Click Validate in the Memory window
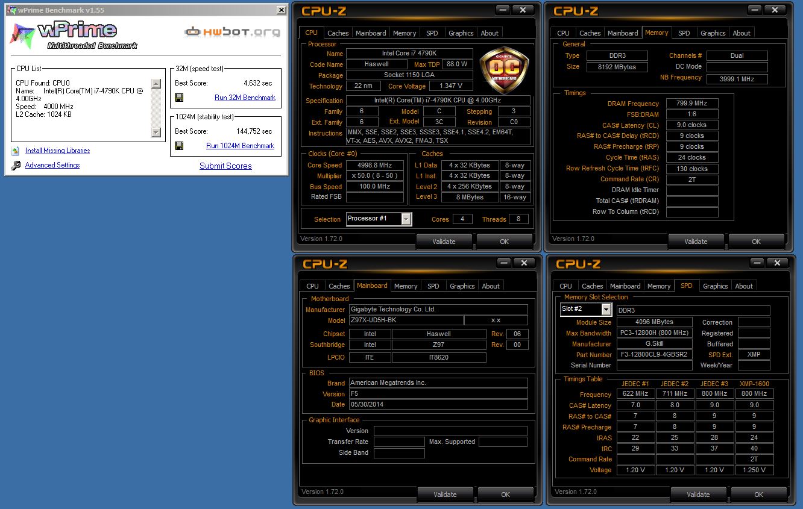Image resolution: width=803 pixels, height=509 pixels. (696, 242)
